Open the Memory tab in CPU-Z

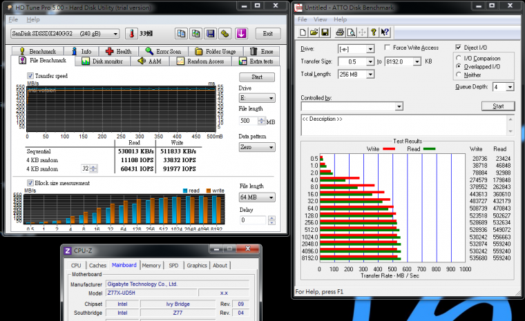[151, 265]
